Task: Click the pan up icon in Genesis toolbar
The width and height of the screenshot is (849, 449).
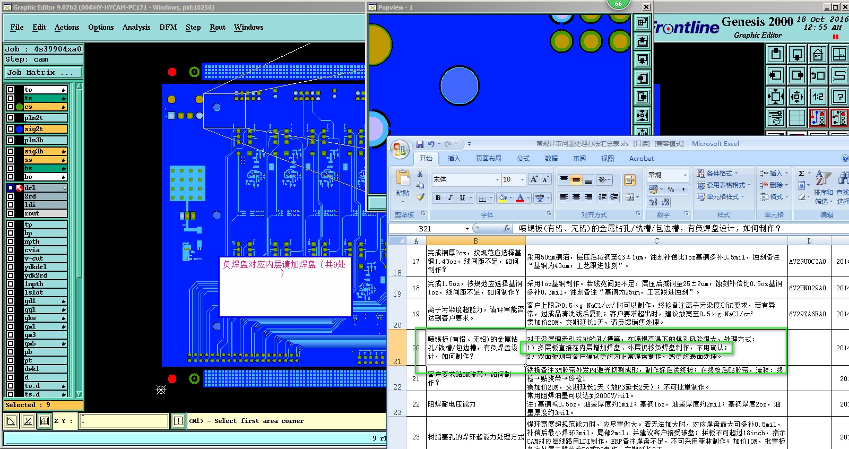Action: click(x=776, y=54)
